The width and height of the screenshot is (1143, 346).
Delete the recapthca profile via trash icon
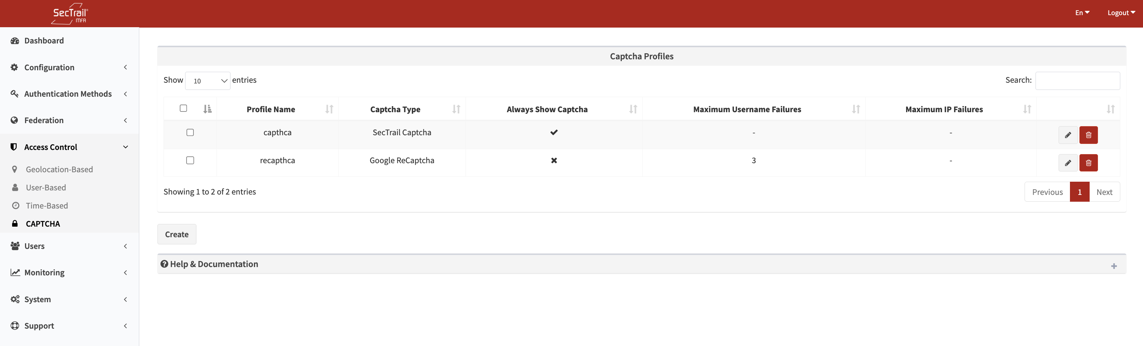pos(1088,163)
